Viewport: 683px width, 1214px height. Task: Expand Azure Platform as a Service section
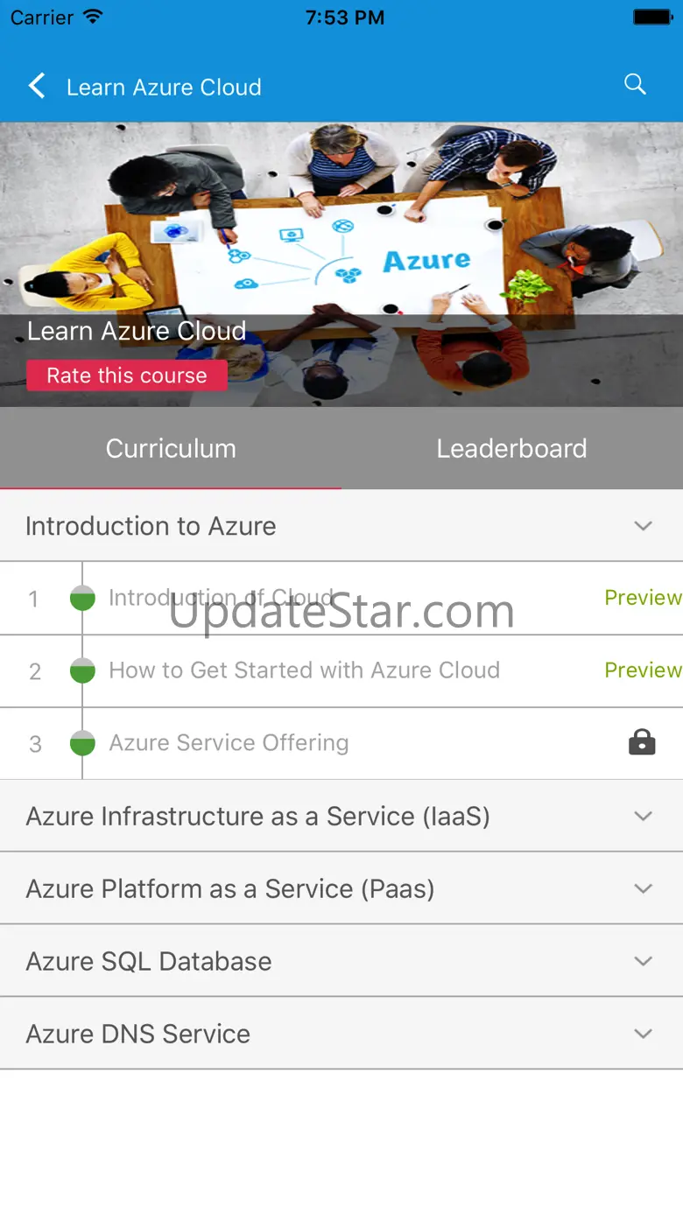pos(644,888)
